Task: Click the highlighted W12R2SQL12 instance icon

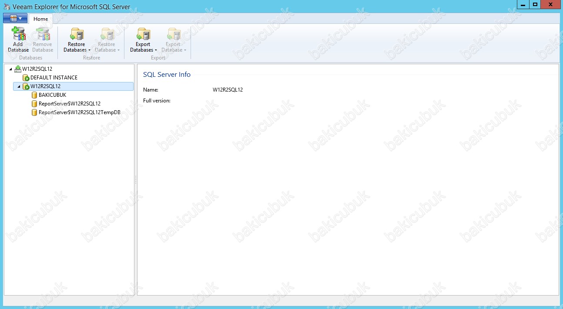Action: click(26, 86)
